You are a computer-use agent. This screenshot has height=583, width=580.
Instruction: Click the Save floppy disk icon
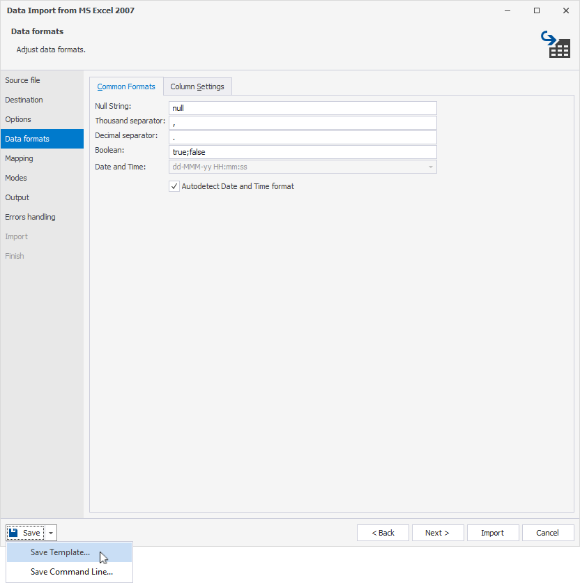click(13, 532)
